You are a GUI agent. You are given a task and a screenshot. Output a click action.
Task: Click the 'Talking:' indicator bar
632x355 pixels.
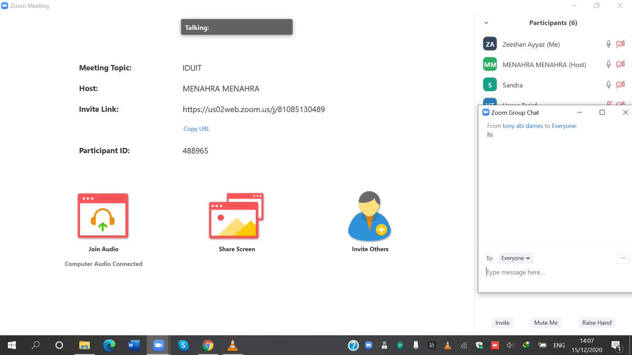coord(236,27)
